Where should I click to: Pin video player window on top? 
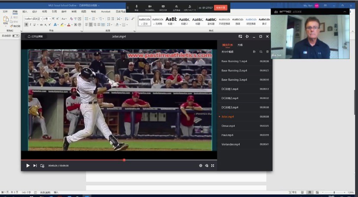247,37
